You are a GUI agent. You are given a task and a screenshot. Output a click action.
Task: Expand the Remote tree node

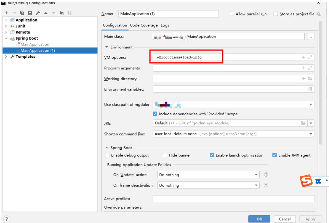[x=6, y=32]
